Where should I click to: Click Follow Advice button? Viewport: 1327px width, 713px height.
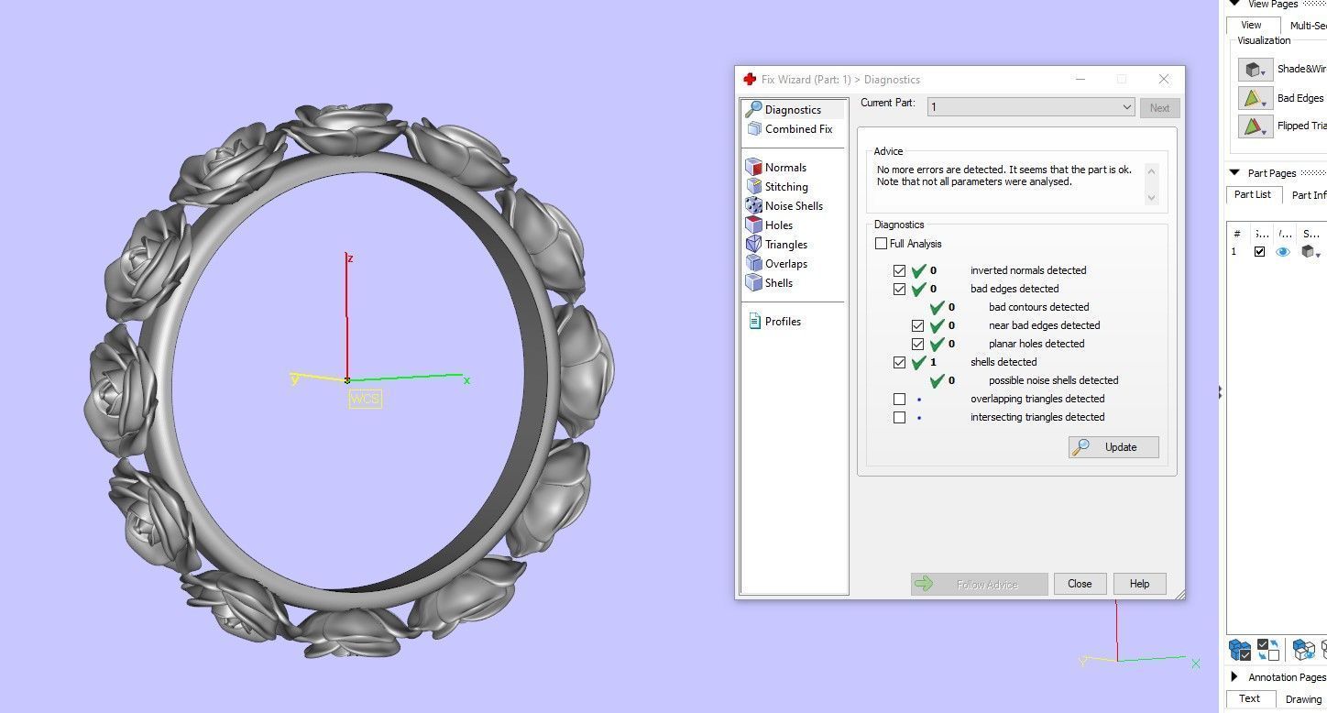click(979, 584)
